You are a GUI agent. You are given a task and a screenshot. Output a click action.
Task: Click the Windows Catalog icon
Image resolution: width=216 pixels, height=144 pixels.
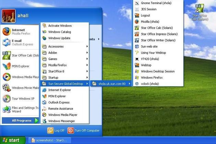tap(44, 32)
